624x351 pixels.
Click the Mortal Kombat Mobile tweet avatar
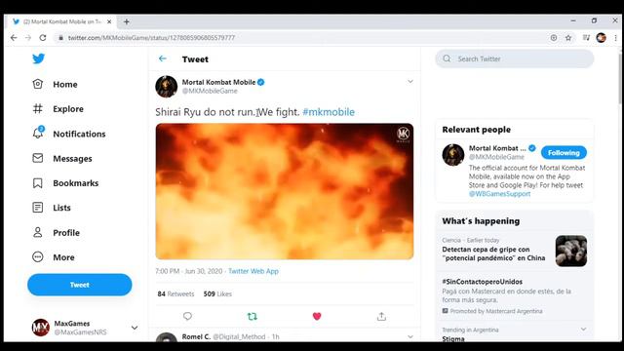tap(167, 87)
